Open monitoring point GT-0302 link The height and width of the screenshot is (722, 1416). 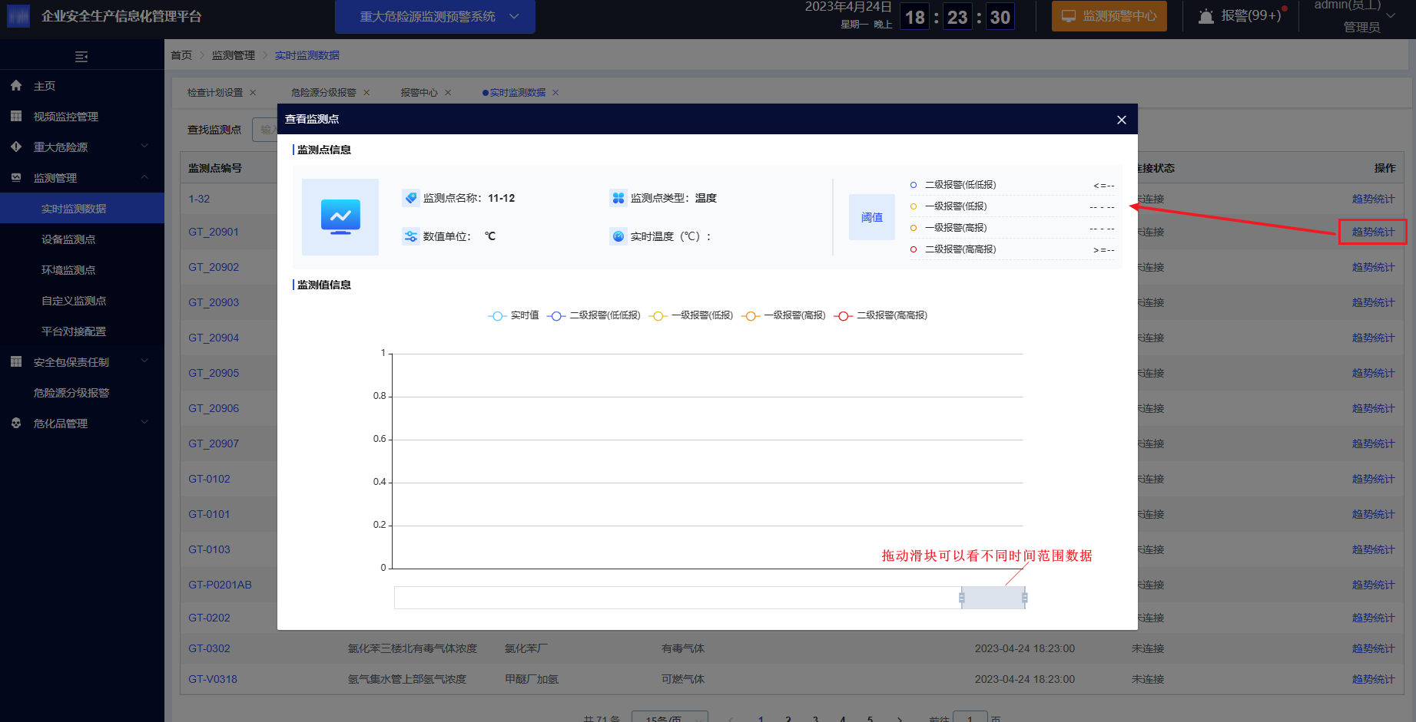tap(209, 648)
